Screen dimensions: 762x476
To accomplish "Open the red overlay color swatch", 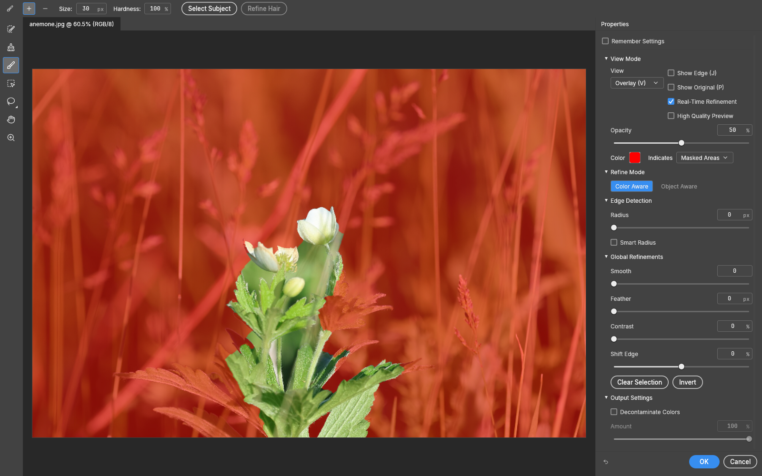I will click(x=634, y=158).
